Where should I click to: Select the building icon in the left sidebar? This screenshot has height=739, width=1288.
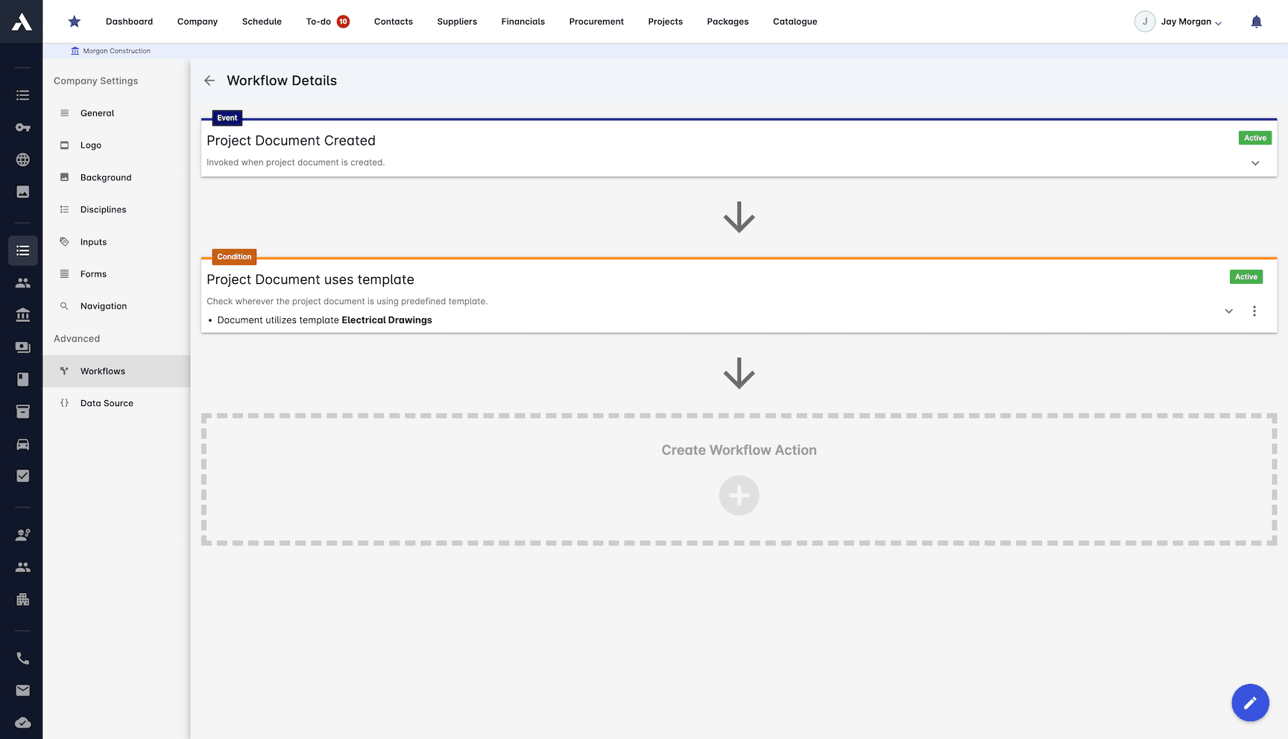[x=22, y=600]
